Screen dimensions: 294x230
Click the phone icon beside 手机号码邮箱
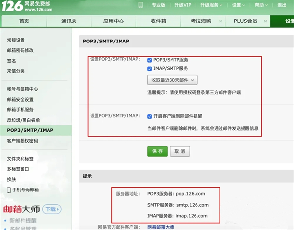(x=8, y=189)
